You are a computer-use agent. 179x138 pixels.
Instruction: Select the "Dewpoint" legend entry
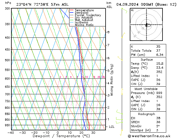[x=81, y=13]
